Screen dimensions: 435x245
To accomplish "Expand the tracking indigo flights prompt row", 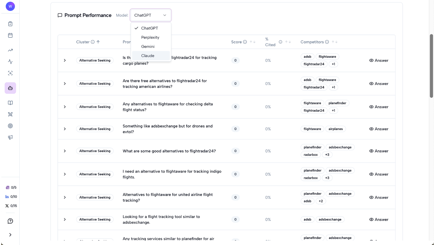I will pos(65,174).
